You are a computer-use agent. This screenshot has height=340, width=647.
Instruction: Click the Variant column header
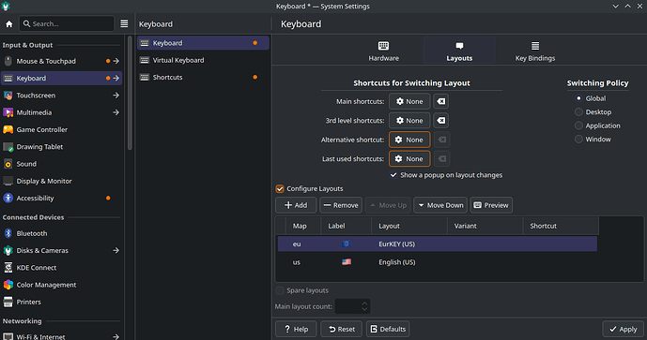485,226
